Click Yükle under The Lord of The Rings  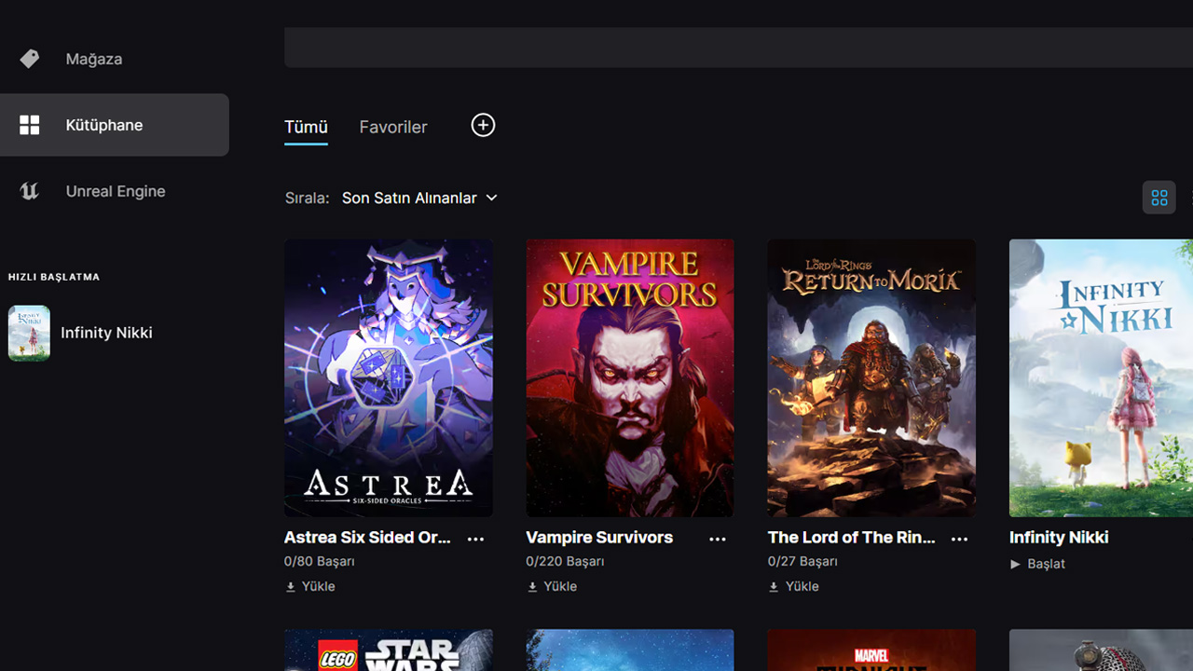(802, 586)
